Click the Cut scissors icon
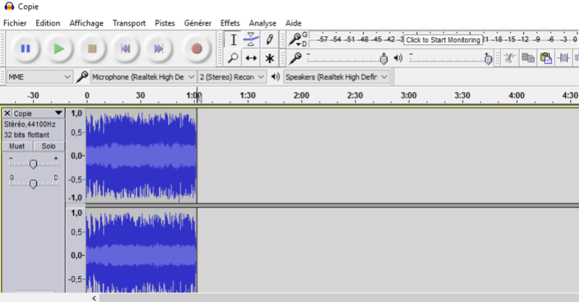 [510, 58]
